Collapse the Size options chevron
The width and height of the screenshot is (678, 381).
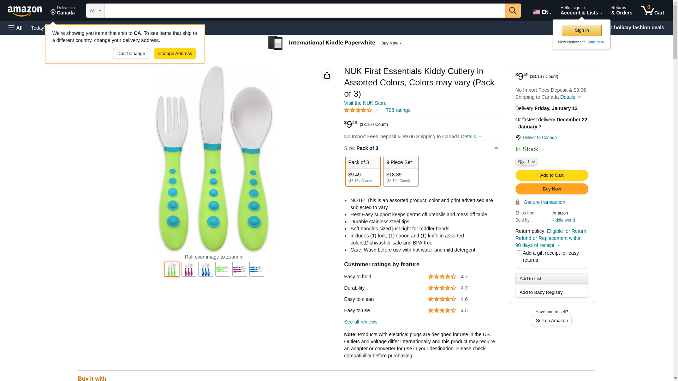(x=496, y=148)
